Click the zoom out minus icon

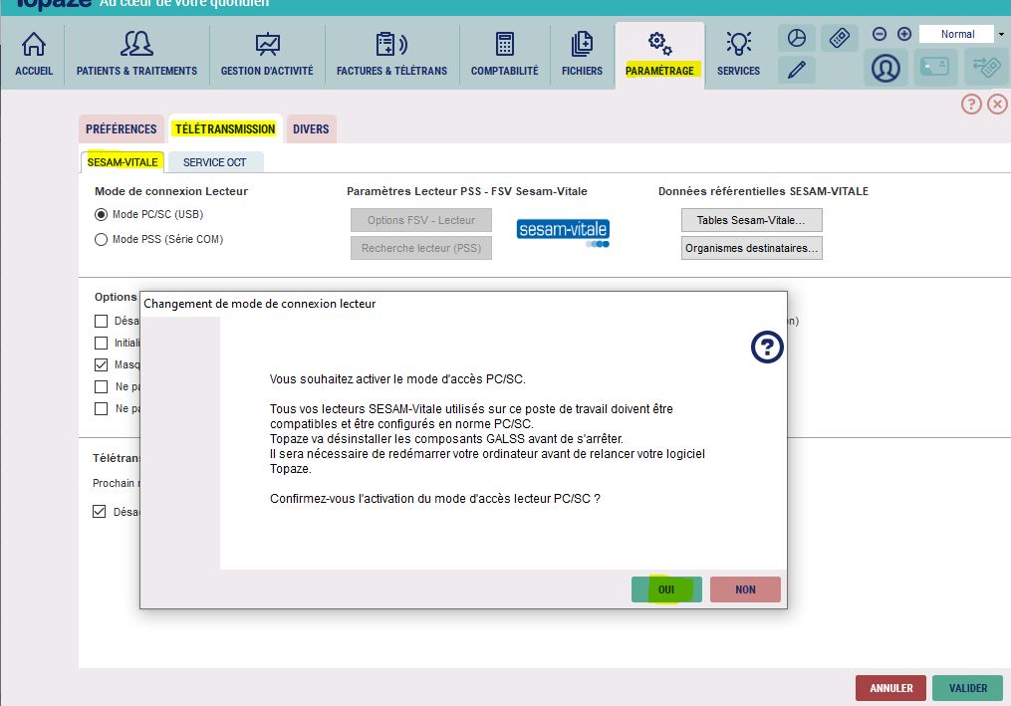(x=880, y=34)
